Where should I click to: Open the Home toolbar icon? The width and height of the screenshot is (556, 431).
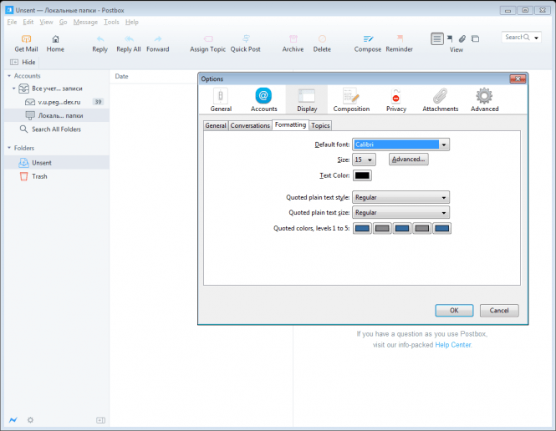55,39
